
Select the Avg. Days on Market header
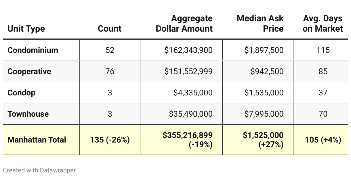(323, 24)
